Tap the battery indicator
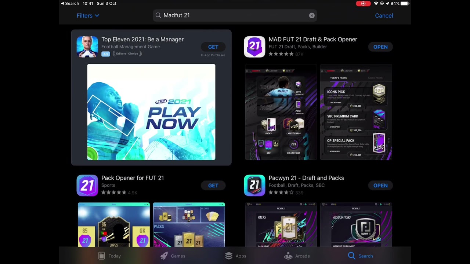Screen dimensions: 470x264 pyautogui.click(x=404, y=3)
